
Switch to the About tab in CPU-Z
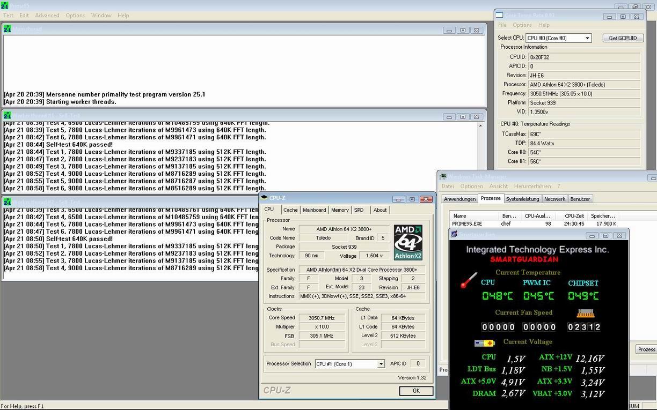click(x=380, y=210)
